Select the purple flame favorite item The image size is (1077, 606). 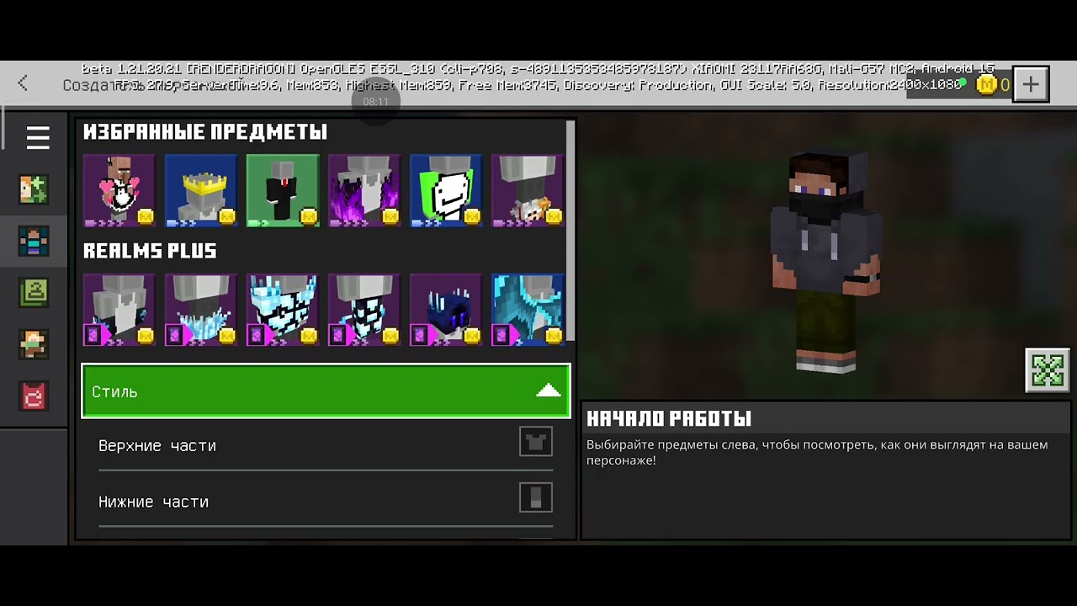coord(364,190)
